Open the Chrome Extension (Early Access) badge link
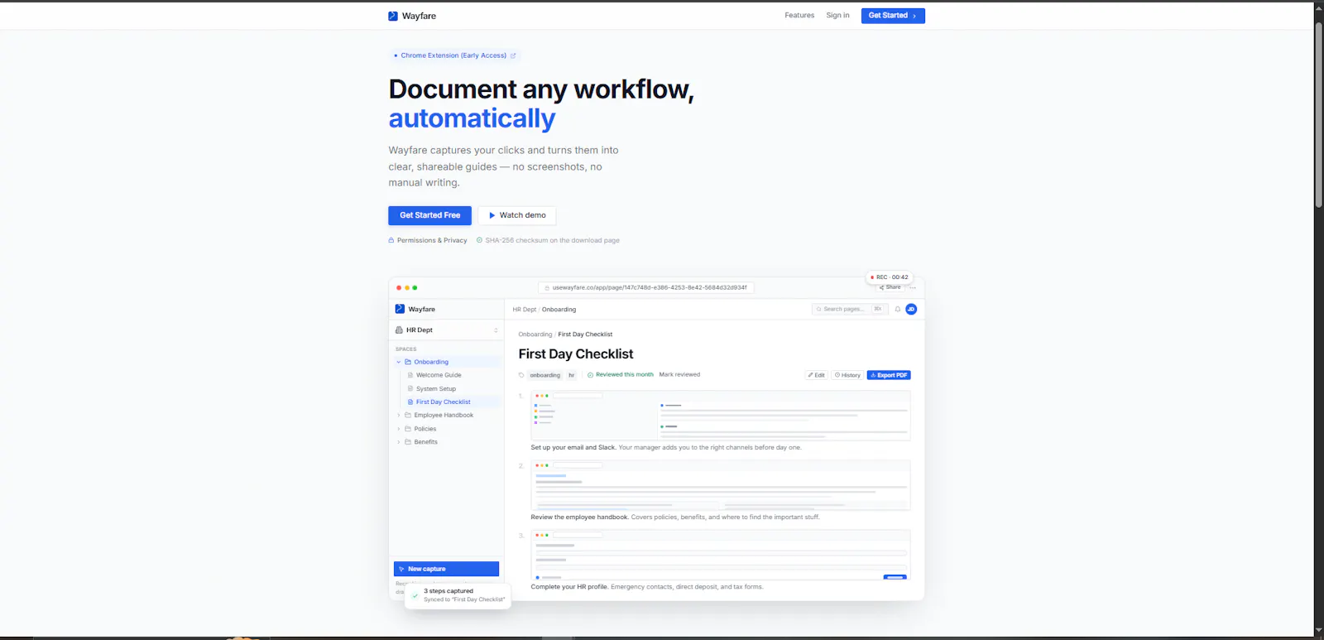This screenshot has height=640, width=1324. 455,55
